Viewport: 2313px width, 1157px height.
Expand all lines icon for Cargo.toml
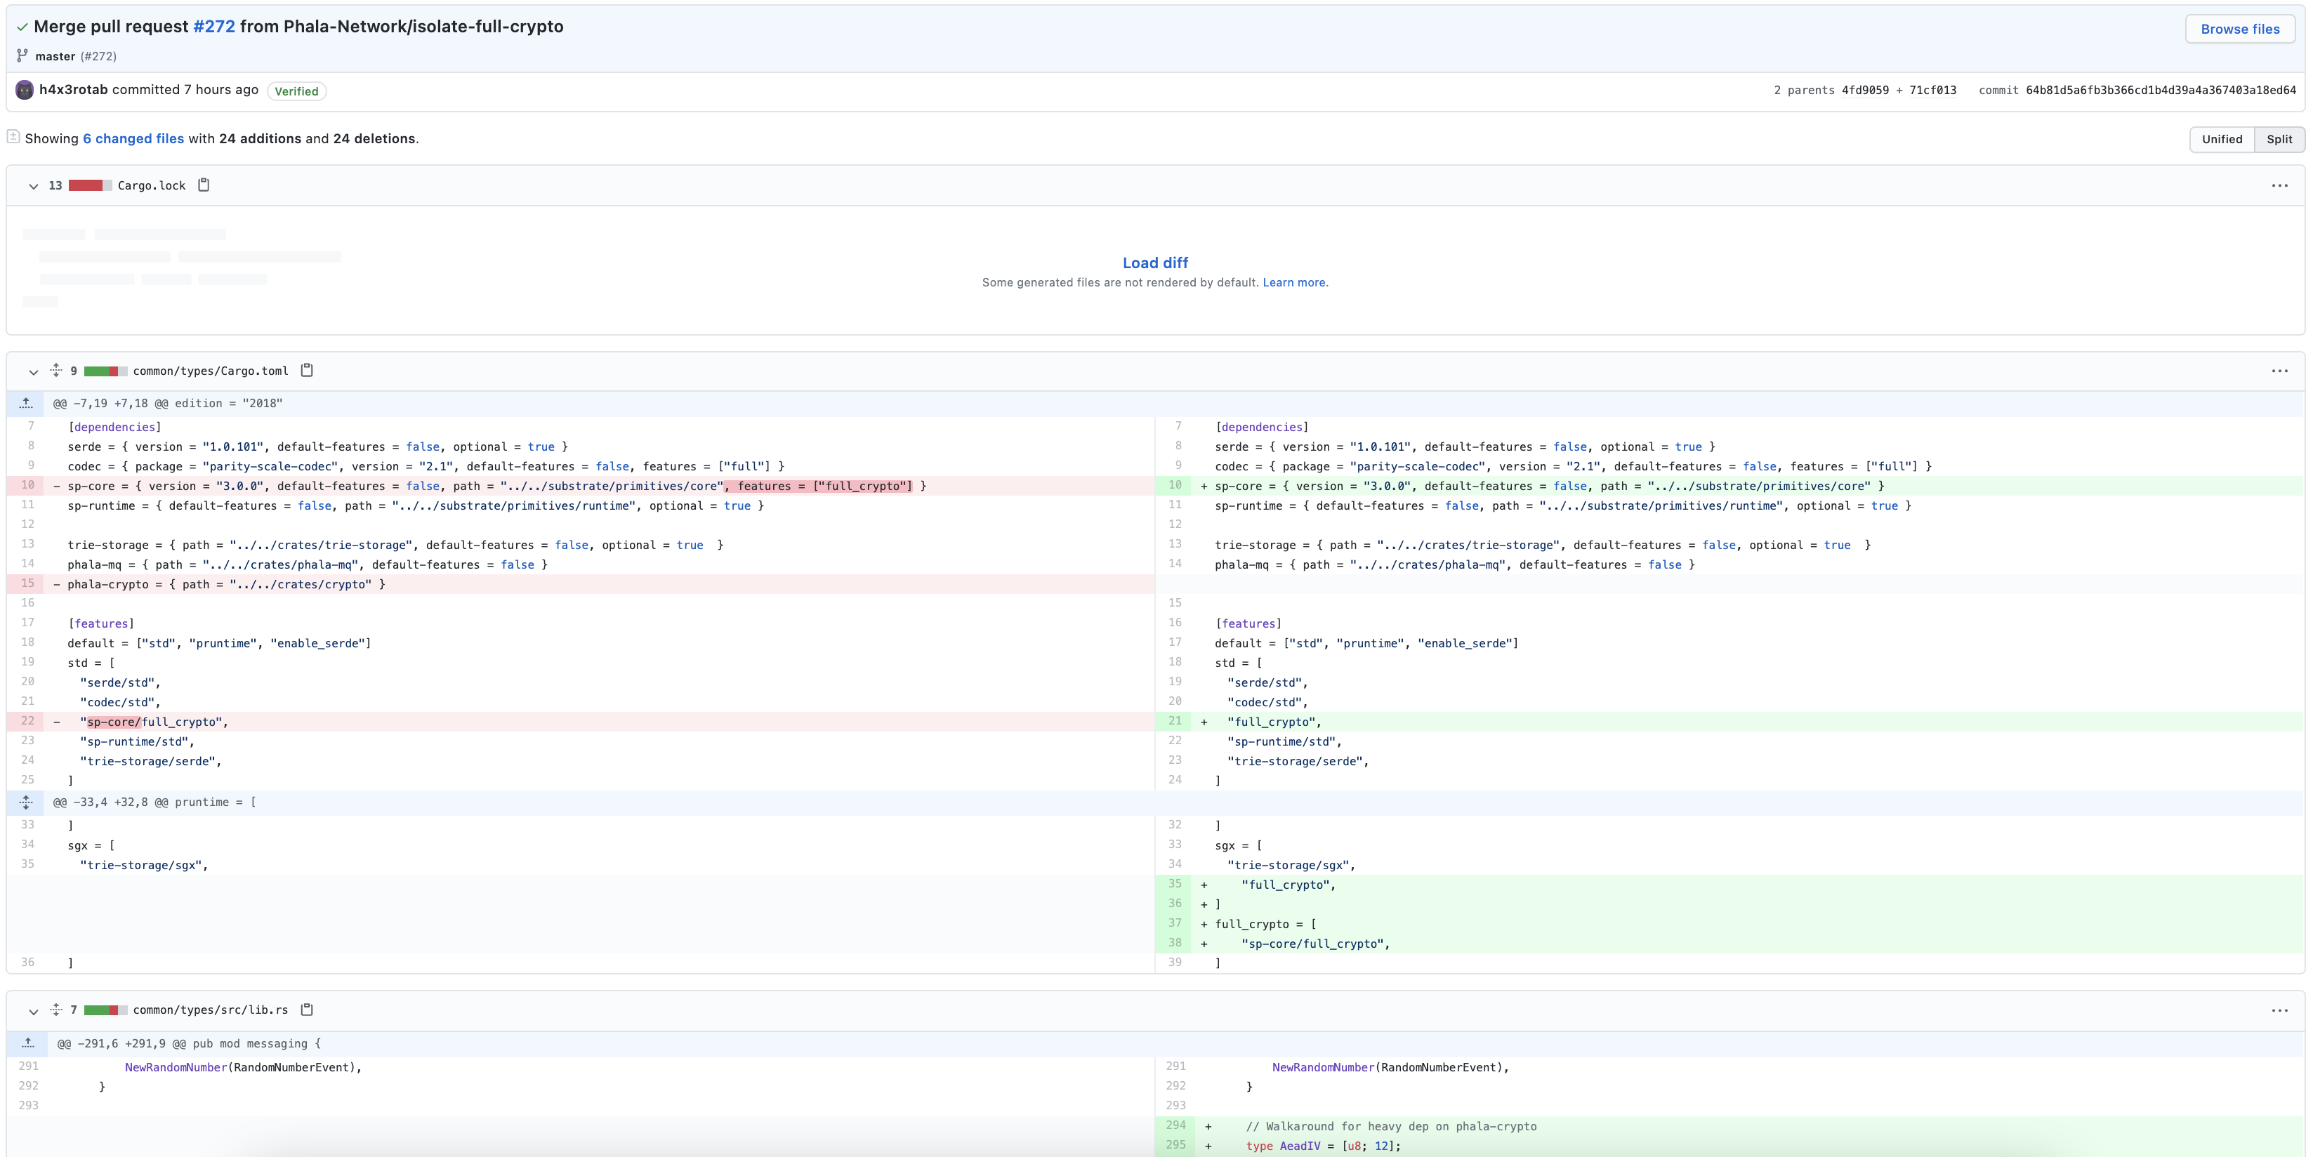click(55, 370)
